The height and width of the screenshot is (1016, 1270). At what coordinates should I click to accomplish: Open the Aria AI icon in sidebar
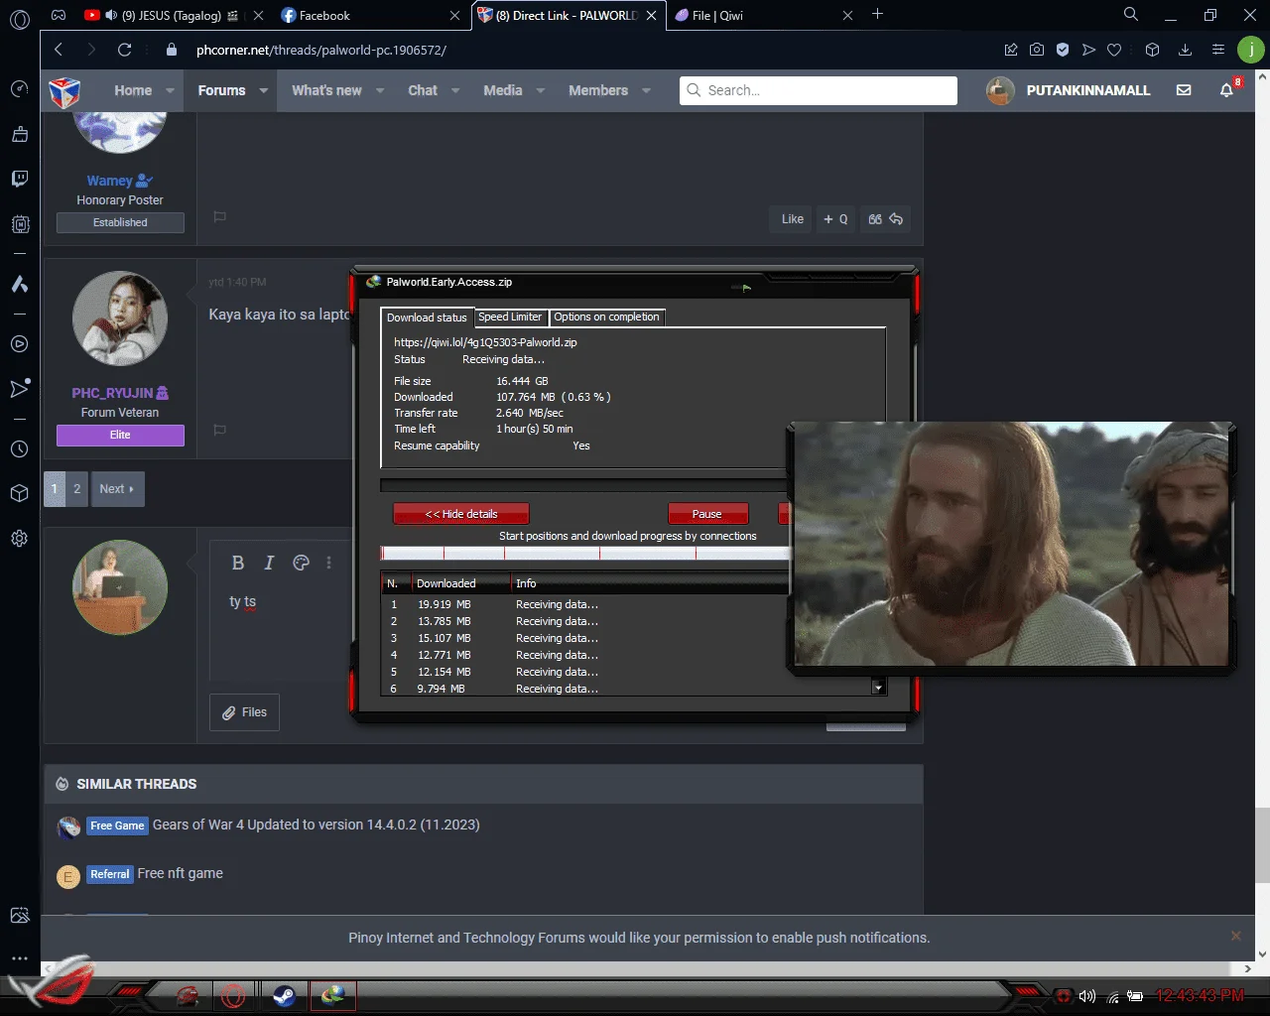pyautogui.click(x=19, y=285)
